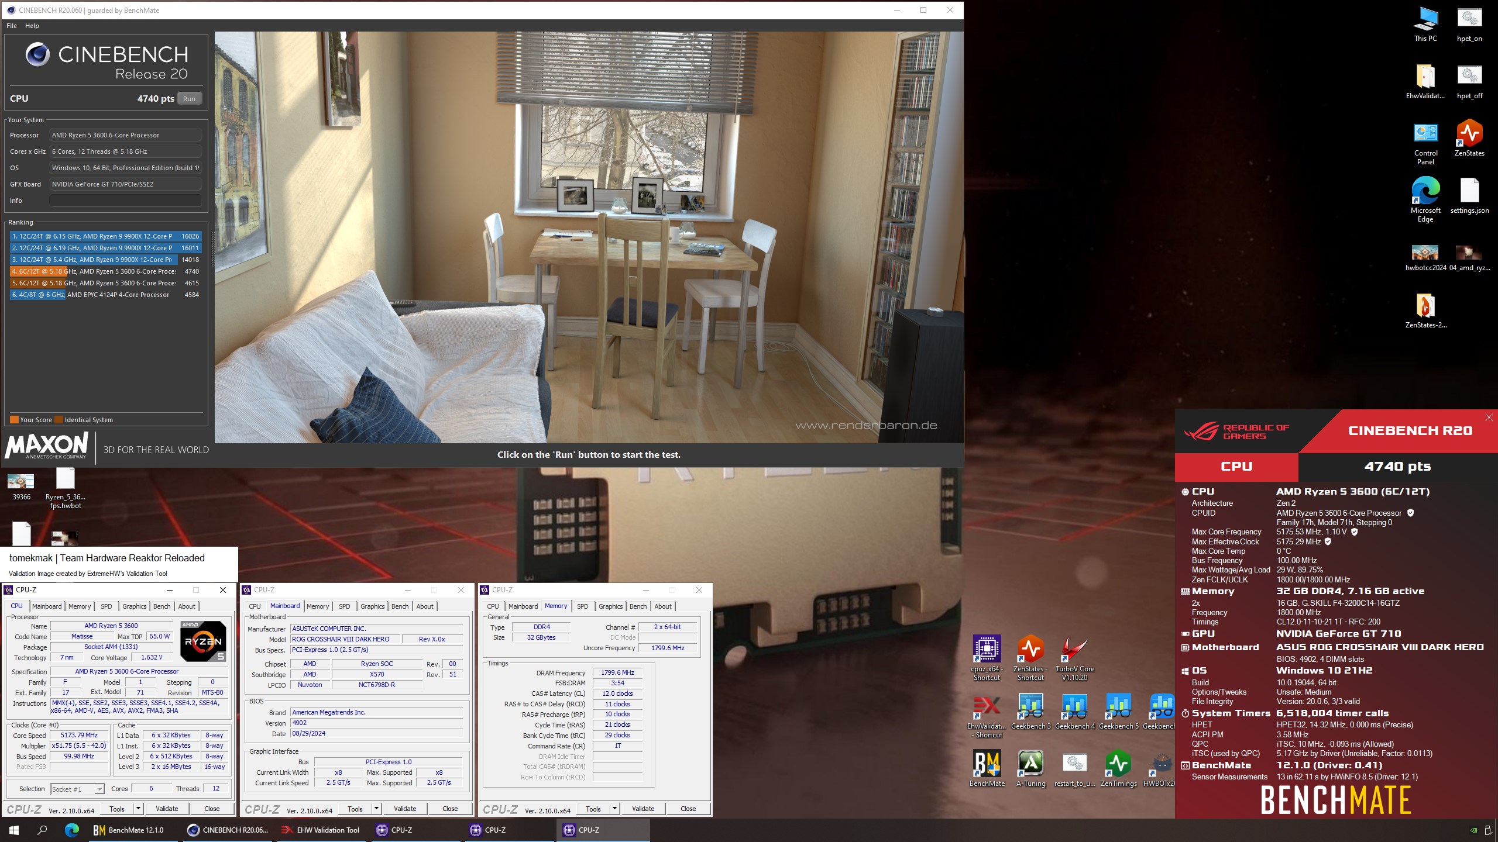The width and height of the screenshot is (1498, 842).
Task: Click the DRAM Frequency 1799.6 MHz value
Action: point(617,672)
